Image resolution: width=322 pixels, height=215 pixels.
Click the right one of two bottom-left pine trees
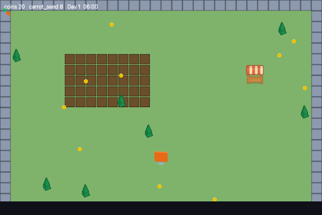click(x=86, y=191)
